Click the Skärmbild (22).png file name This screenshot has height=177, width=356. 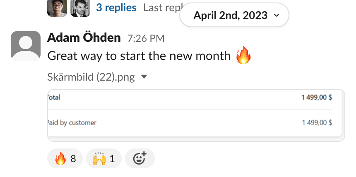91,77
